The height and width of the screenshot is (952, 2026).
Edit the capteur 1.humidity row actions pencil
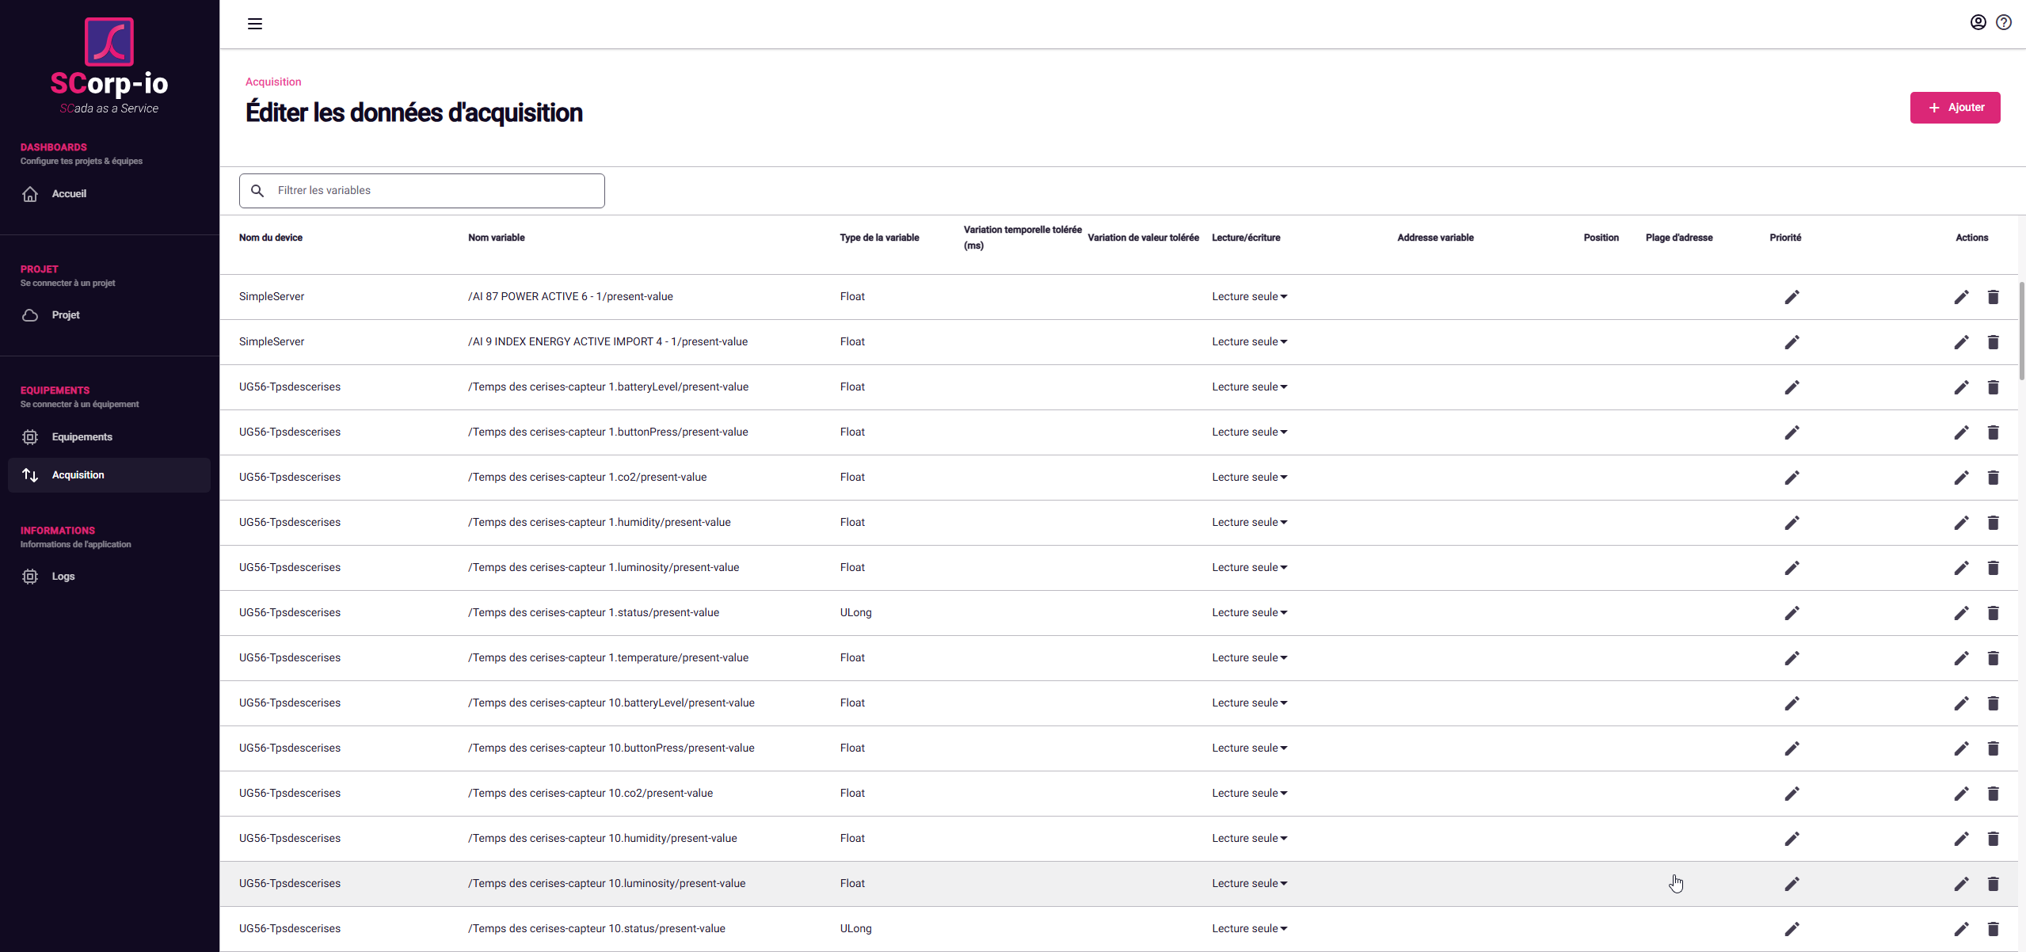tap(1960, 523)
